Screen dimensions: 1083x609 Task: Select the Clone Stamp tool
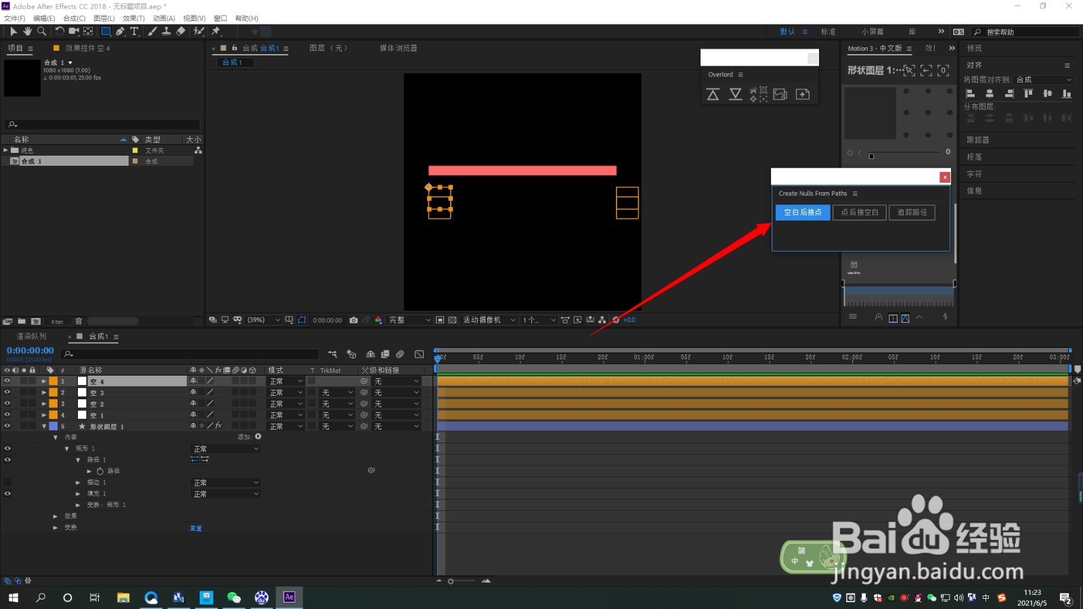(166, 31)
